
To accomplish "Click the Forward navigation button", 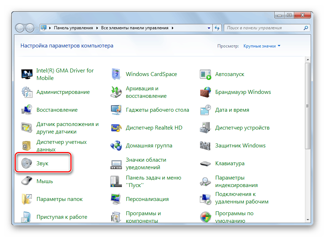I will pyautogui.click(x=30, y=28).
